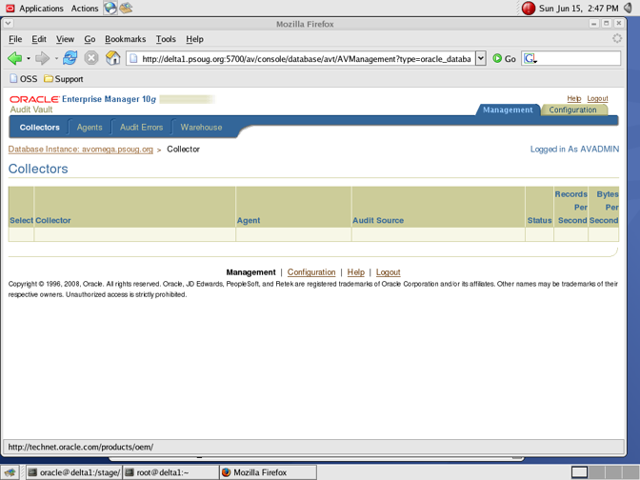Image resolution: width=640 pixels, height=480 pixels.
Task: Click the clock showing Sun Jun 15, 2:47 PM
Action: (x=578, y=9)
